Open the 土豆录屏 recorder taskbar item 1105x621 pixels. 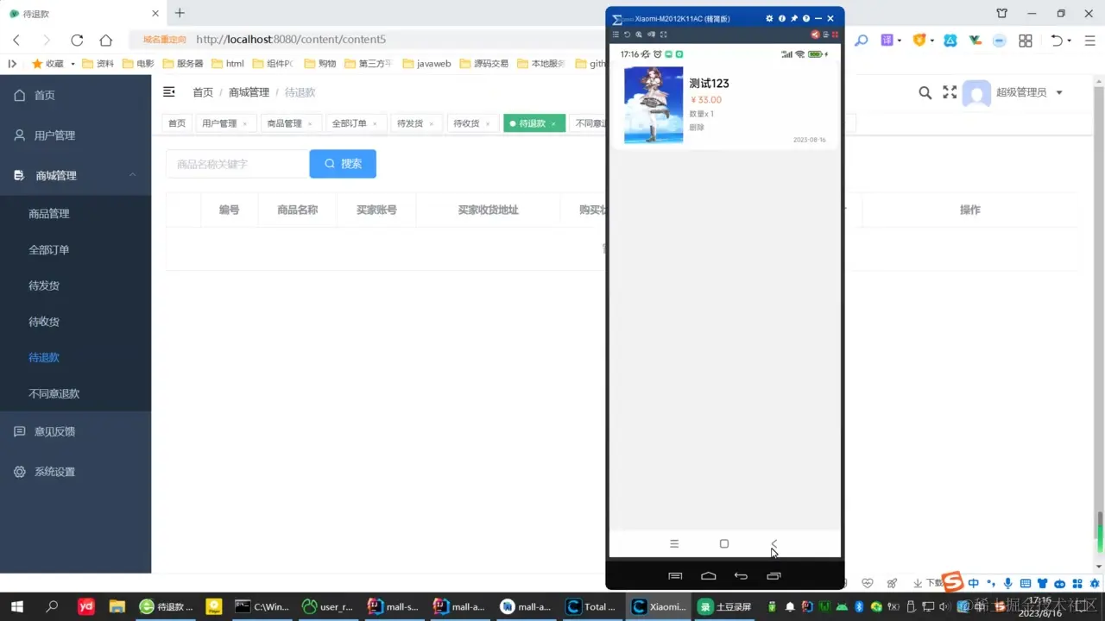tap(726, 606)
